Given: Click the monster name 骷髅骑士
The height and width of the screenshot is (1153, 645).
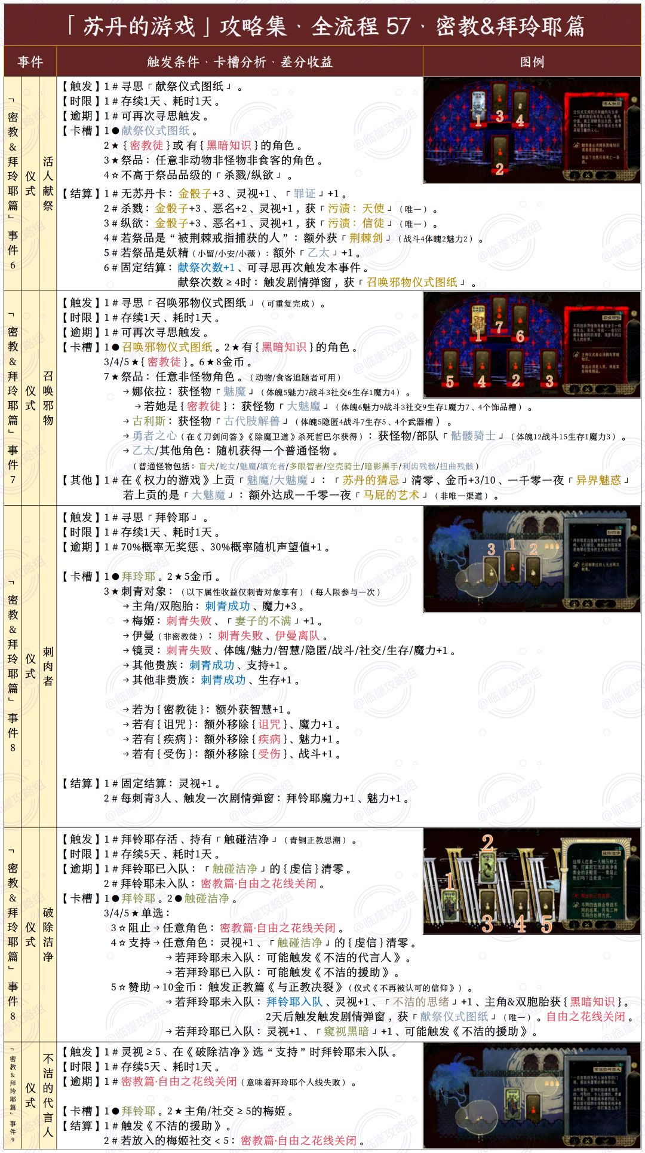Looking at the screenshot, I should (473, 436).
